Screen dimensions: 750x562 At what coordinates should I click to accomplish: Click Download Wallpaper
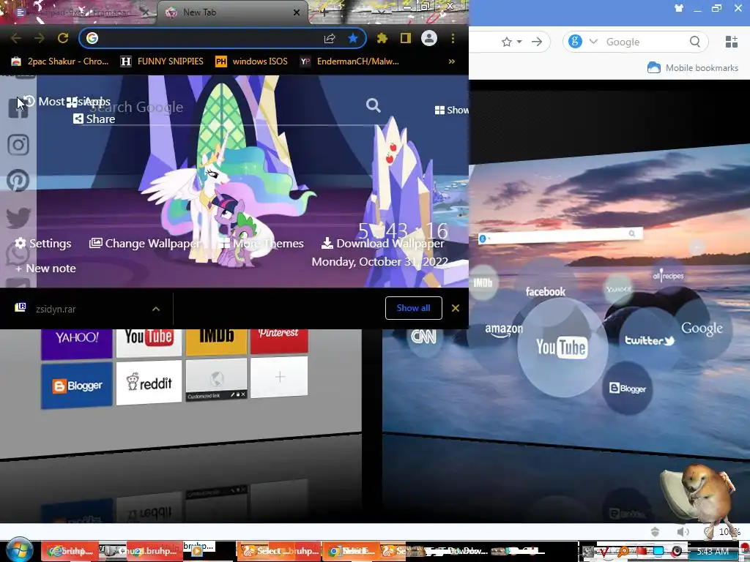tap(382, 243)
